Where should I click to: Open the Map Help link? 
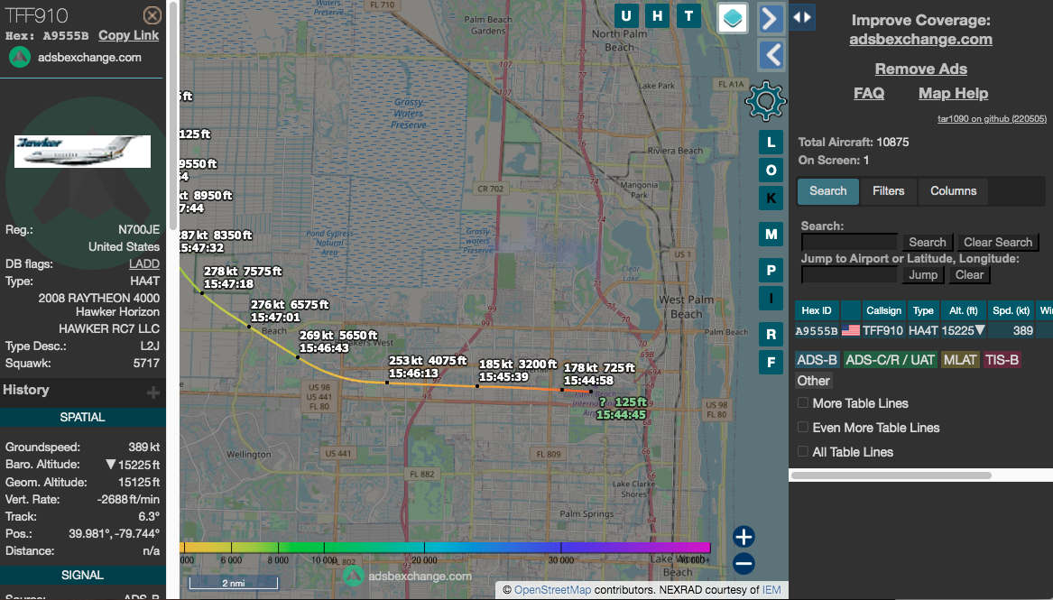953,93
